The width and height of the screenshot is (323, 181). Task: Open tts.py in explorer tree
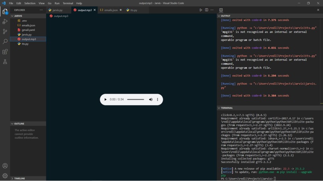coord(28,44)
